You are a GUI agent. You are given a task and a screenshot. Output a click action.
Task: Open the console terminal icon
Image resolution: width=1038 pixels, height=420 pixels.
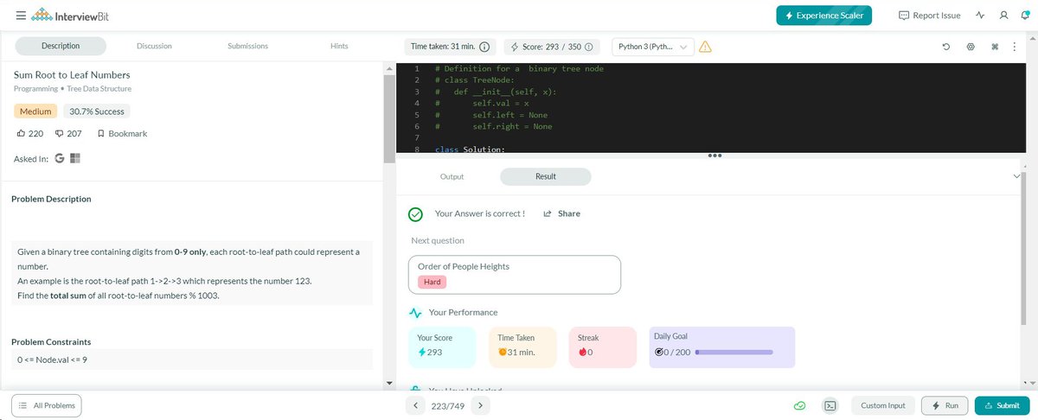click(x=830, y=405)
